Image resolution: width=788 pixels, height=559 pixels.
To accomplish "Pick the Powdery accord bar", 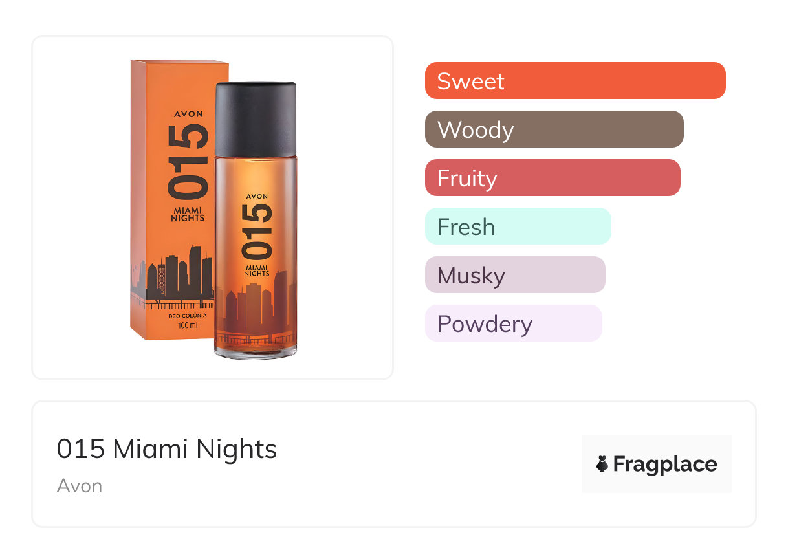I will point(513,323).
